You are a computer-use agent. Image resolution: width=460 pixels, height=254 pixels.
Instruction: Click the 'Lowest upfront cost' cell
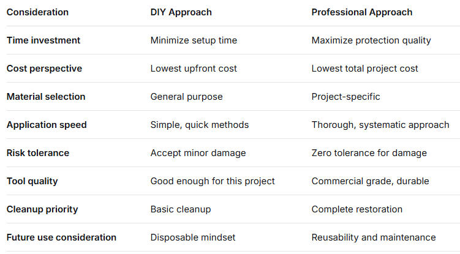tap(194, 69)
